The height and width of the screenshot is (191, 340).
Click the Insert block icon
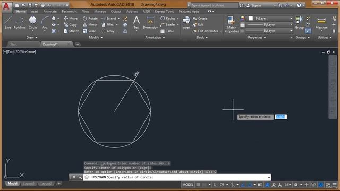[186, 22]
